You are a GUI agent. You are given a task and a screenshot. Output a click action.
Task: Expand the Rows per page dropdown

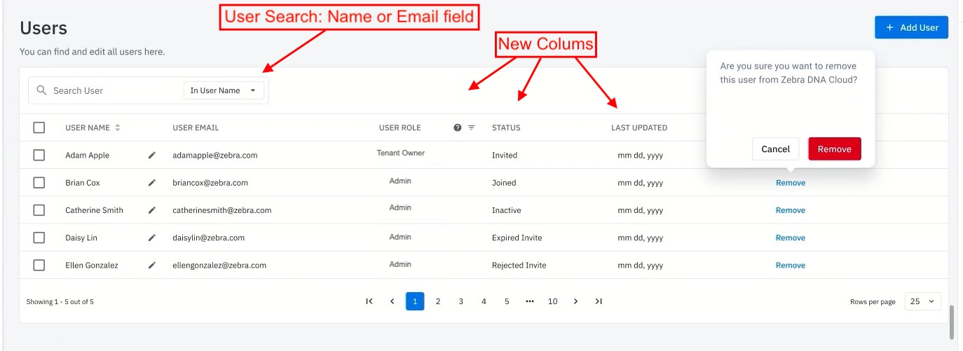pyautogui.click(x=922, y=301)
